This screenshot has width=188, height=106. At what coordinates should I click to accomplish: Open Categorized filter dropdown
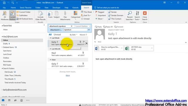pyautogui.click(x=75, y=15)
